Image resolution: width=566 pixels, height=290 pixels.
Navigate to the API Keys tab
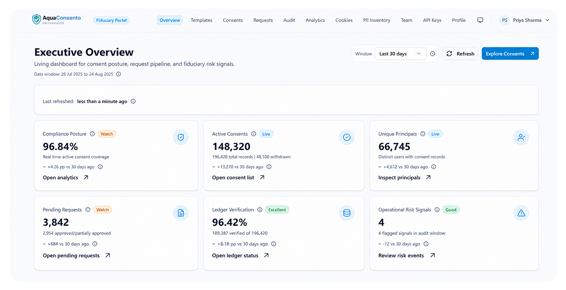[432, 20]
